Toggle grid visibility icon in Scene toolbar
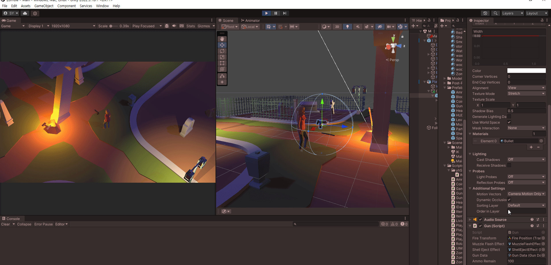 pyautogui.click(x=269, y=27)
